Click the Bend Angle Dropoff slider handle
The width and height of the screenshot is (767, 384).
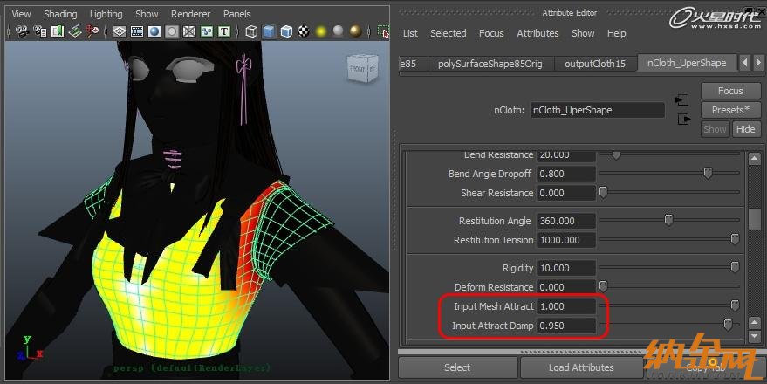point(708,173)
